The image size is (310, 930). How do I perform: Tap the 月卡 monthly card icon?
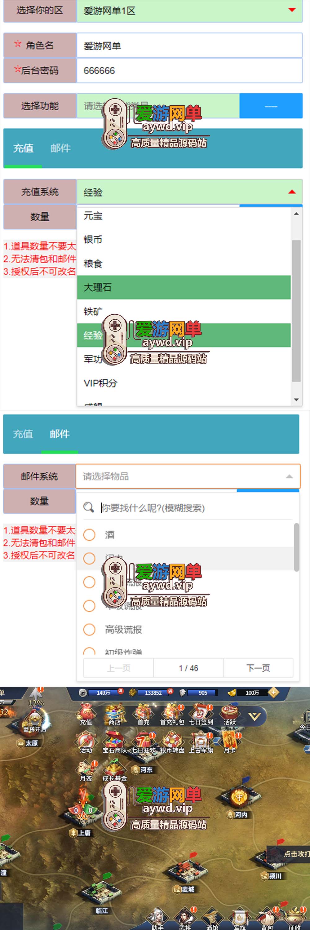(x=229, y=742)
